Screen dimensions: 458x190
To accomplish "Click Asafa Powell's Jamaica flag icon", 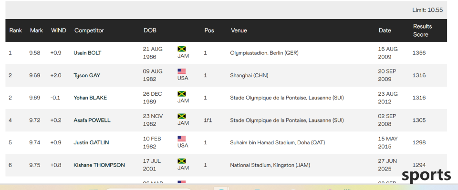I will (182, 116).
